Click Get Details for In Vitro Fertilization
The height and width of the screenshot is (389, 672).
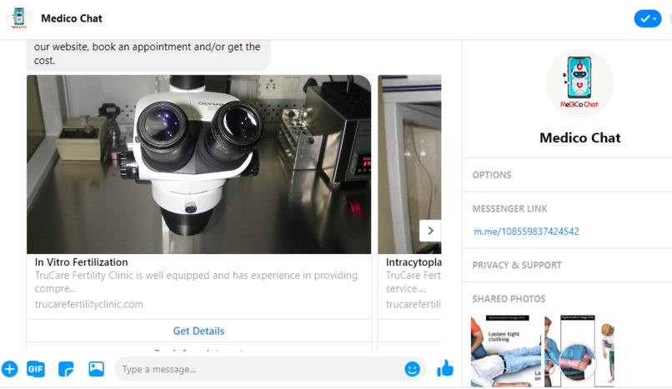coord(199,331)
